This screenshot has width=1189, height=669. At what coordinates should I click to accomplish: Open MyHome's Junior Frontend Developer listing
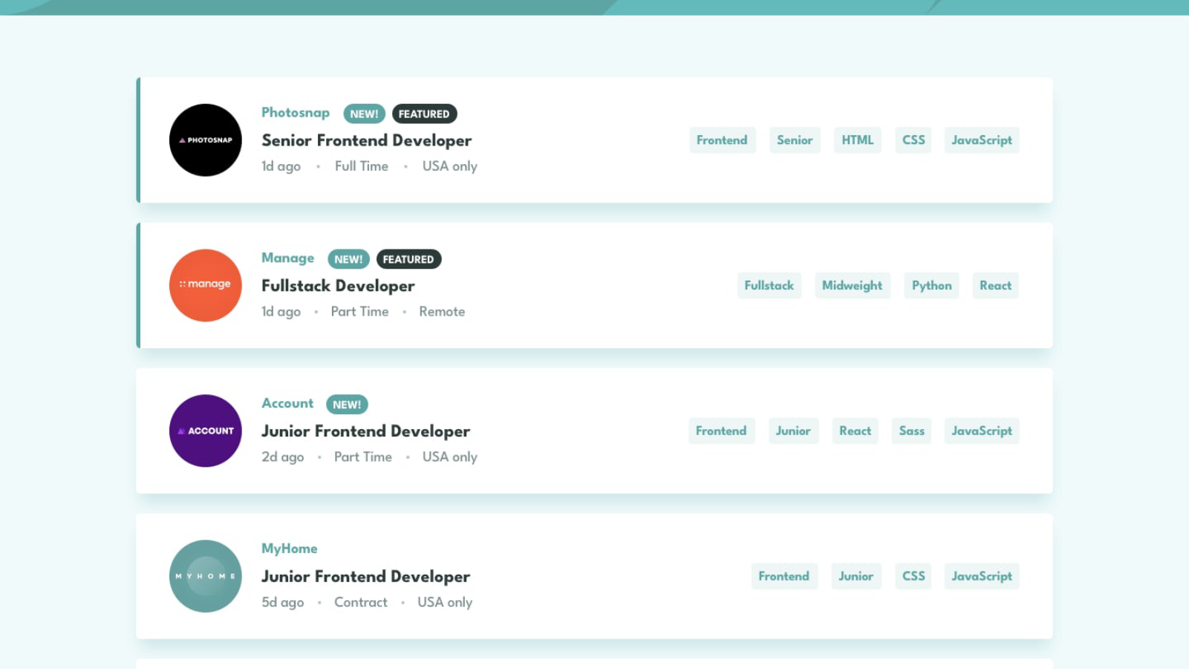coord(365,577)
